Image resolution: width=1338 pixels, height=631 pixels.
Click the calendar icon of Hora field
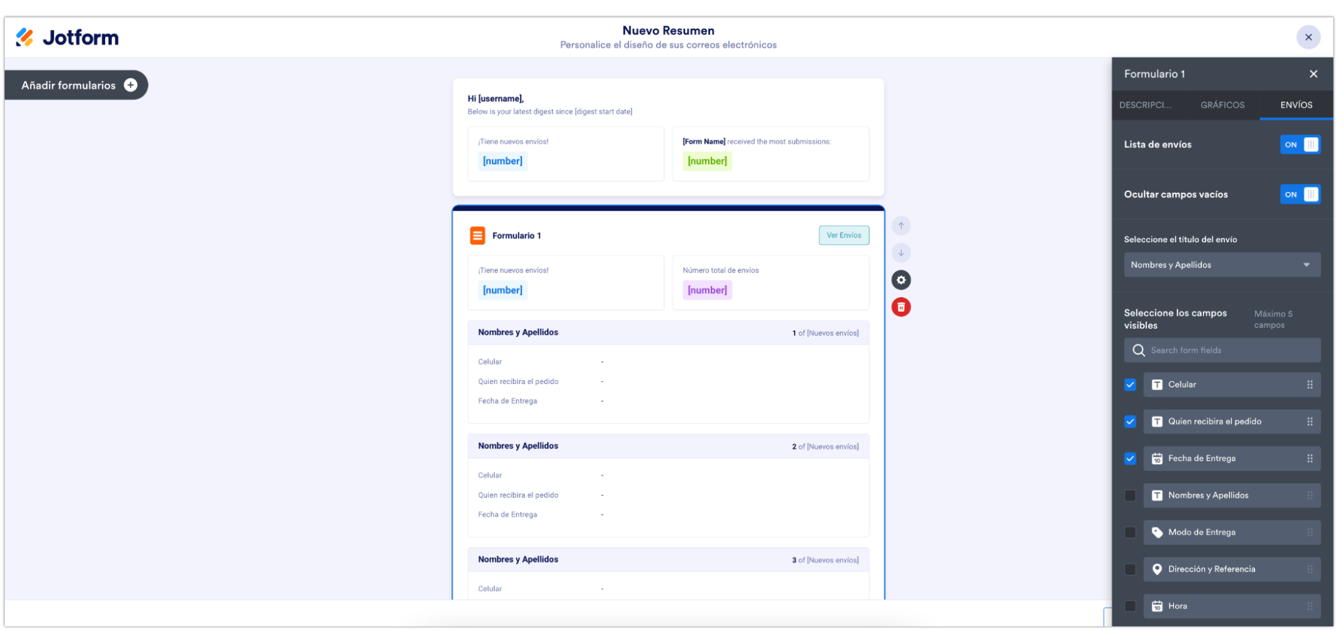tap(1157, 606)
